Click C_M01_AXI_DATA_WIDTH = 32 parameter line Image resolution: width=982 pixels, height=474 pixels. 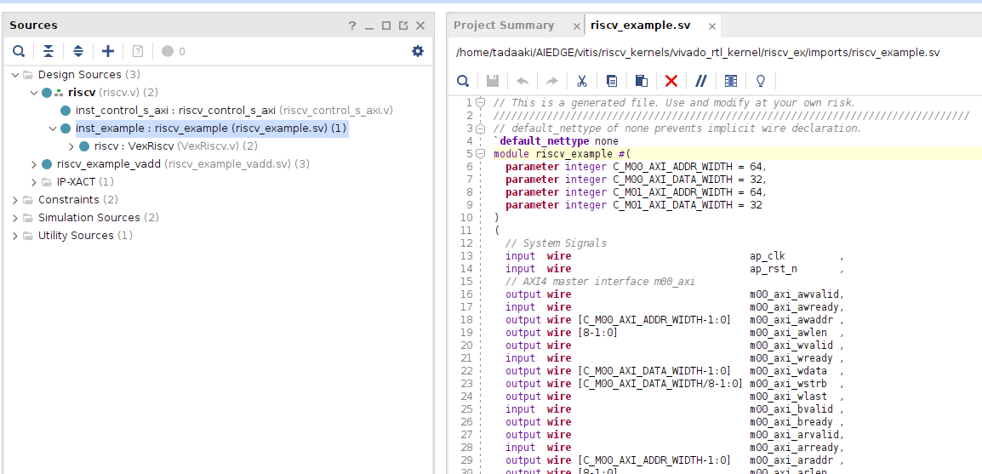(x=634, y=205)
